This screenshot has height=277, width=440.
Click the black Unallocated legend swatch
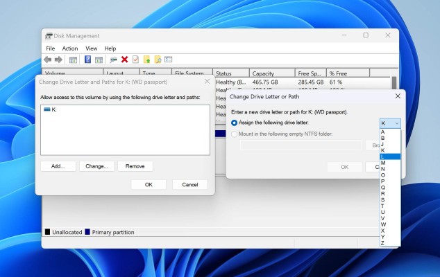point(47,231)
